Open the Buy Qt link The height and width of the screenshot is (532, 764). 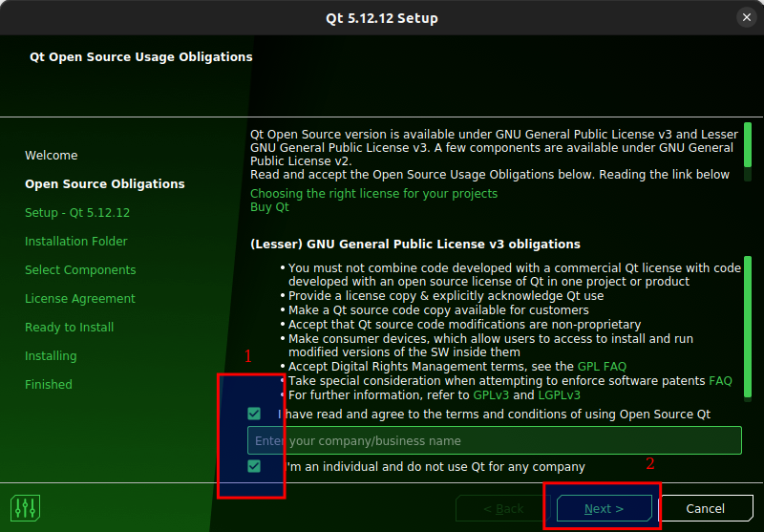[269, 207]
